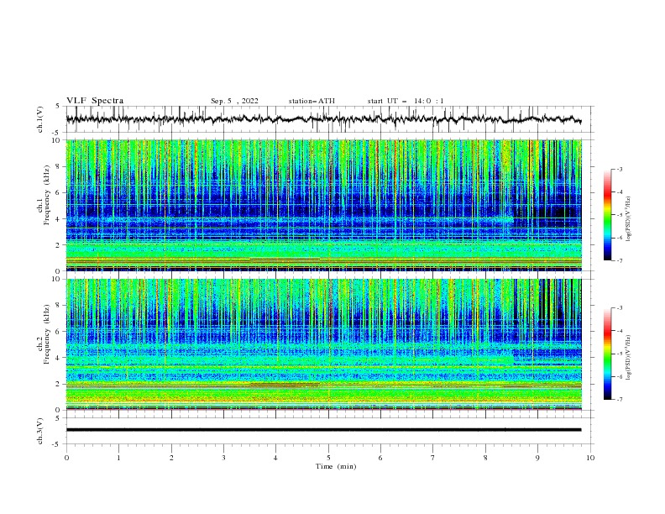Click the 'ch.3(V)' waveform axis label
This screenshot has width=665, height=514.
coord(40,431)
